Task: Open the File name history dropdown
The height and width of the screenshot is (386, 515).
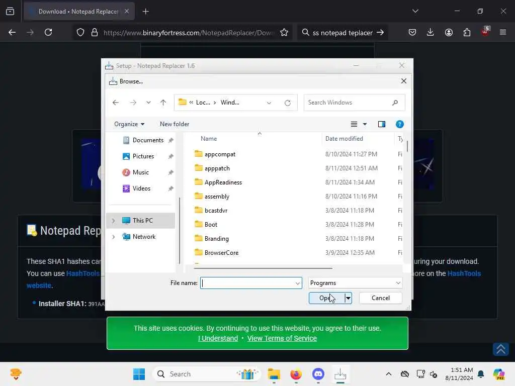Action: click(x=298, y=283)
